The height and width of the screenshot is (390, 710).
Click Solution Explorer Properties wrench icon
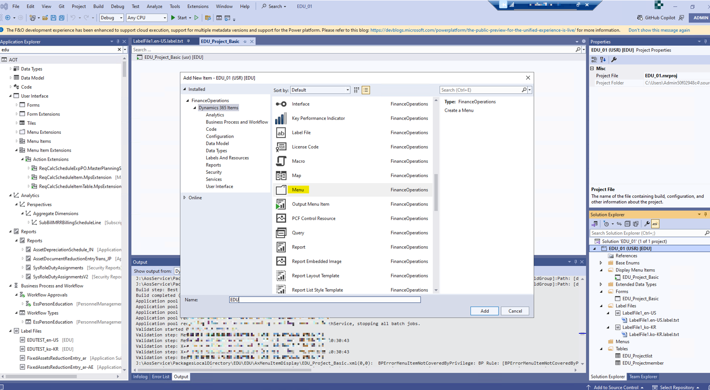[x=647, y=224]
